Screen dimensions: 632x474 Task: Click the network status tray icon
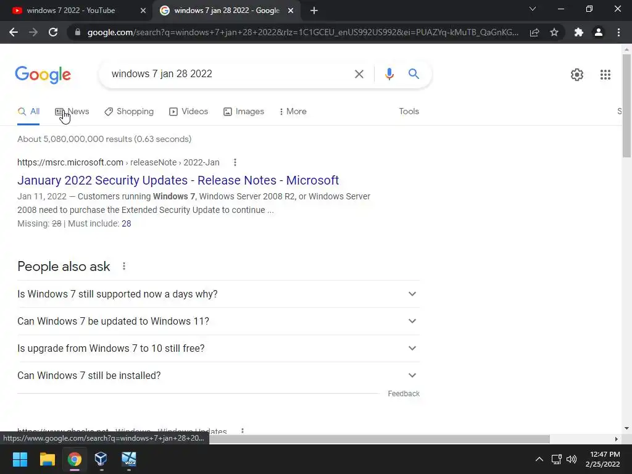point(557,459)
